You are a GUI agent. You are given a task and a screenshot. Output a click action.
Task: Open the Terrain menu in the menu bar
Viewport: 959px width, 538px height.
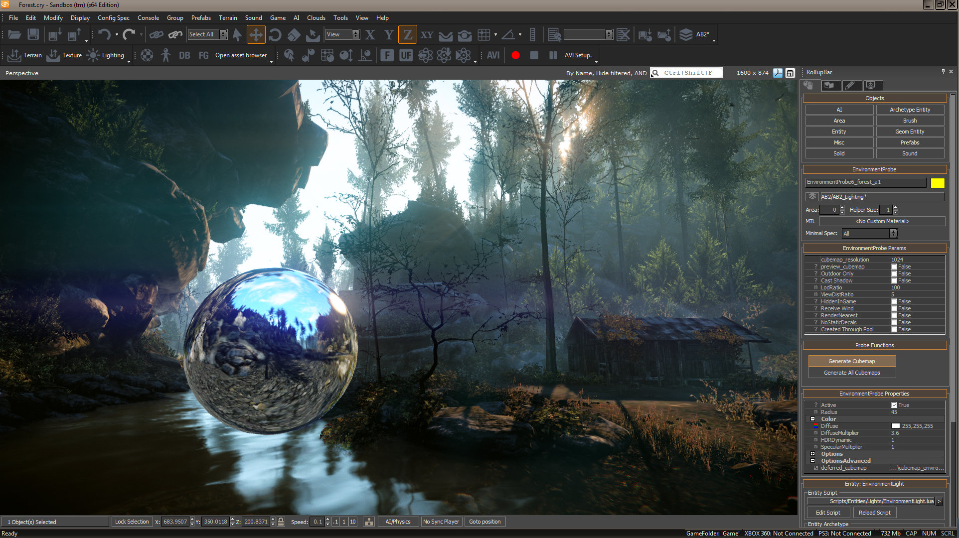coord(227,18)
